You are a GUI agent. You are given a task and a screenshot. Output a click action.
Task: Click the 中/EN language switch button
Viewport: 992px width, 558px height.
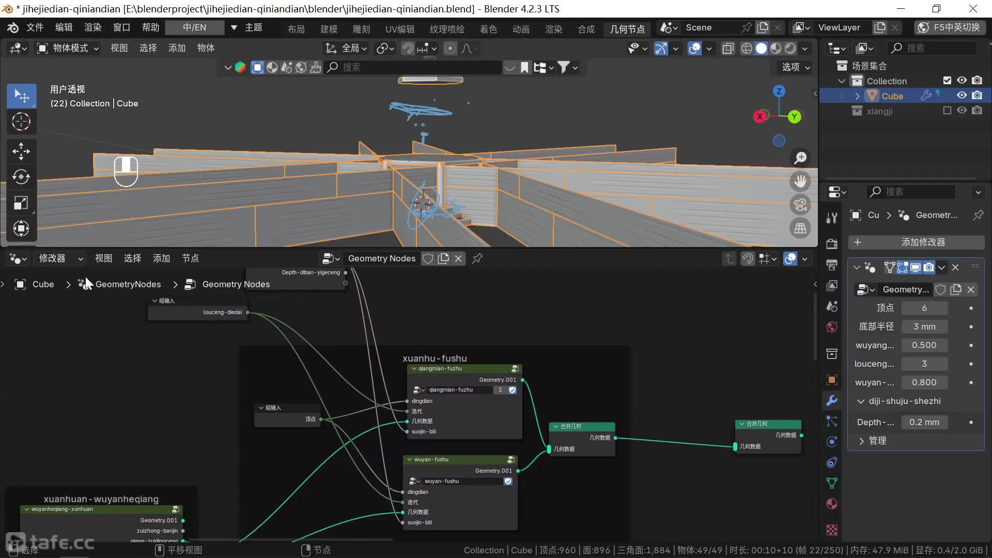(194, 27)
